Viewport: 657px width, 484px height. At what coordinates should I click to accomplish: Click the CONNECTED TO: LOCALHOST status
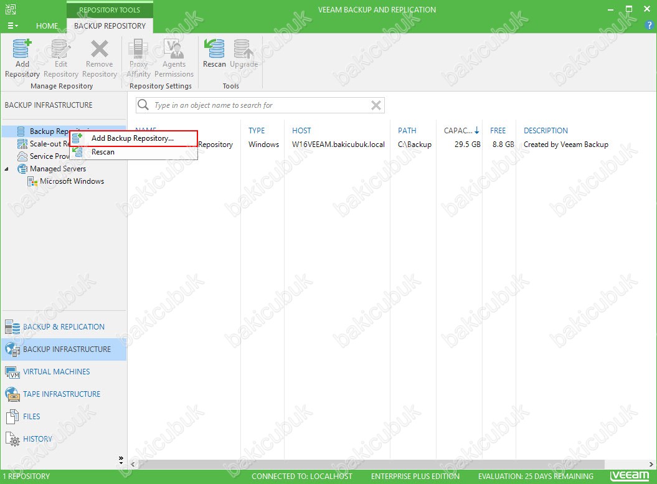coord(301,477)
